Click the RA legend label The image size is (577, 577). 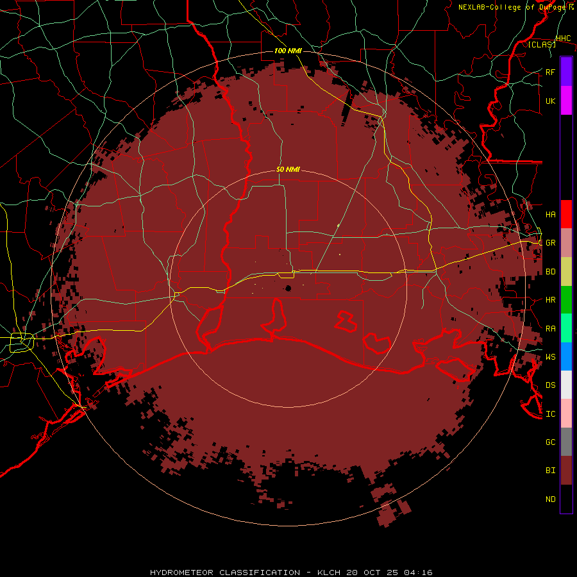point(551,329)
